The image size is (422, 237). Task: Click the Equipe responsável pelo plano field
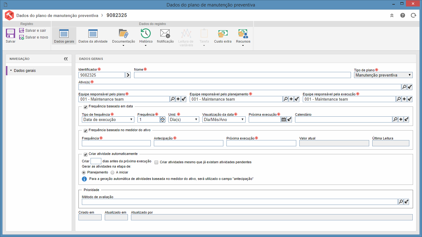pyautogui.click(x=124, y=99)
